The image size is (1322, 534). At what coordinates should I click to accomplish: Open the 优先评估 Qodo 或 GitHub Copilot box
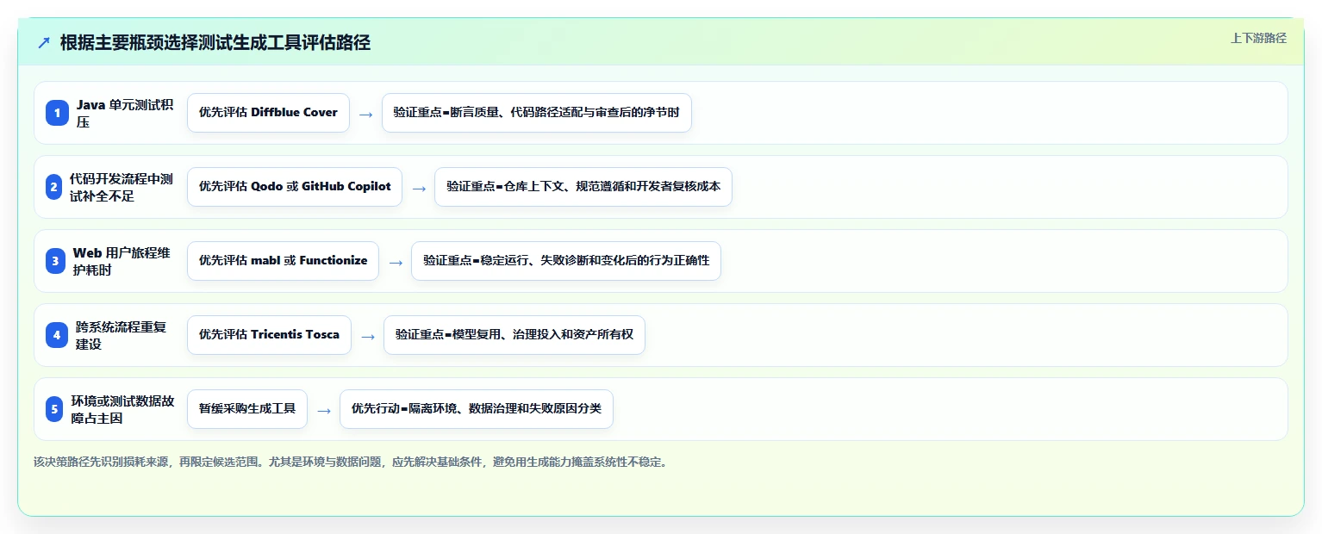[295, 187]
